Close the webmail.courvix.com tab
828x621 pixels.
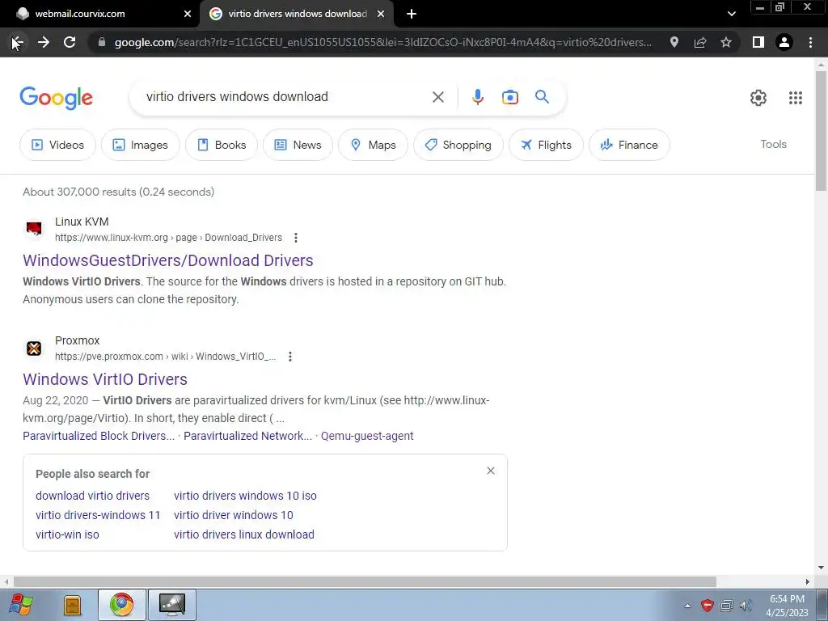point(188,14)
